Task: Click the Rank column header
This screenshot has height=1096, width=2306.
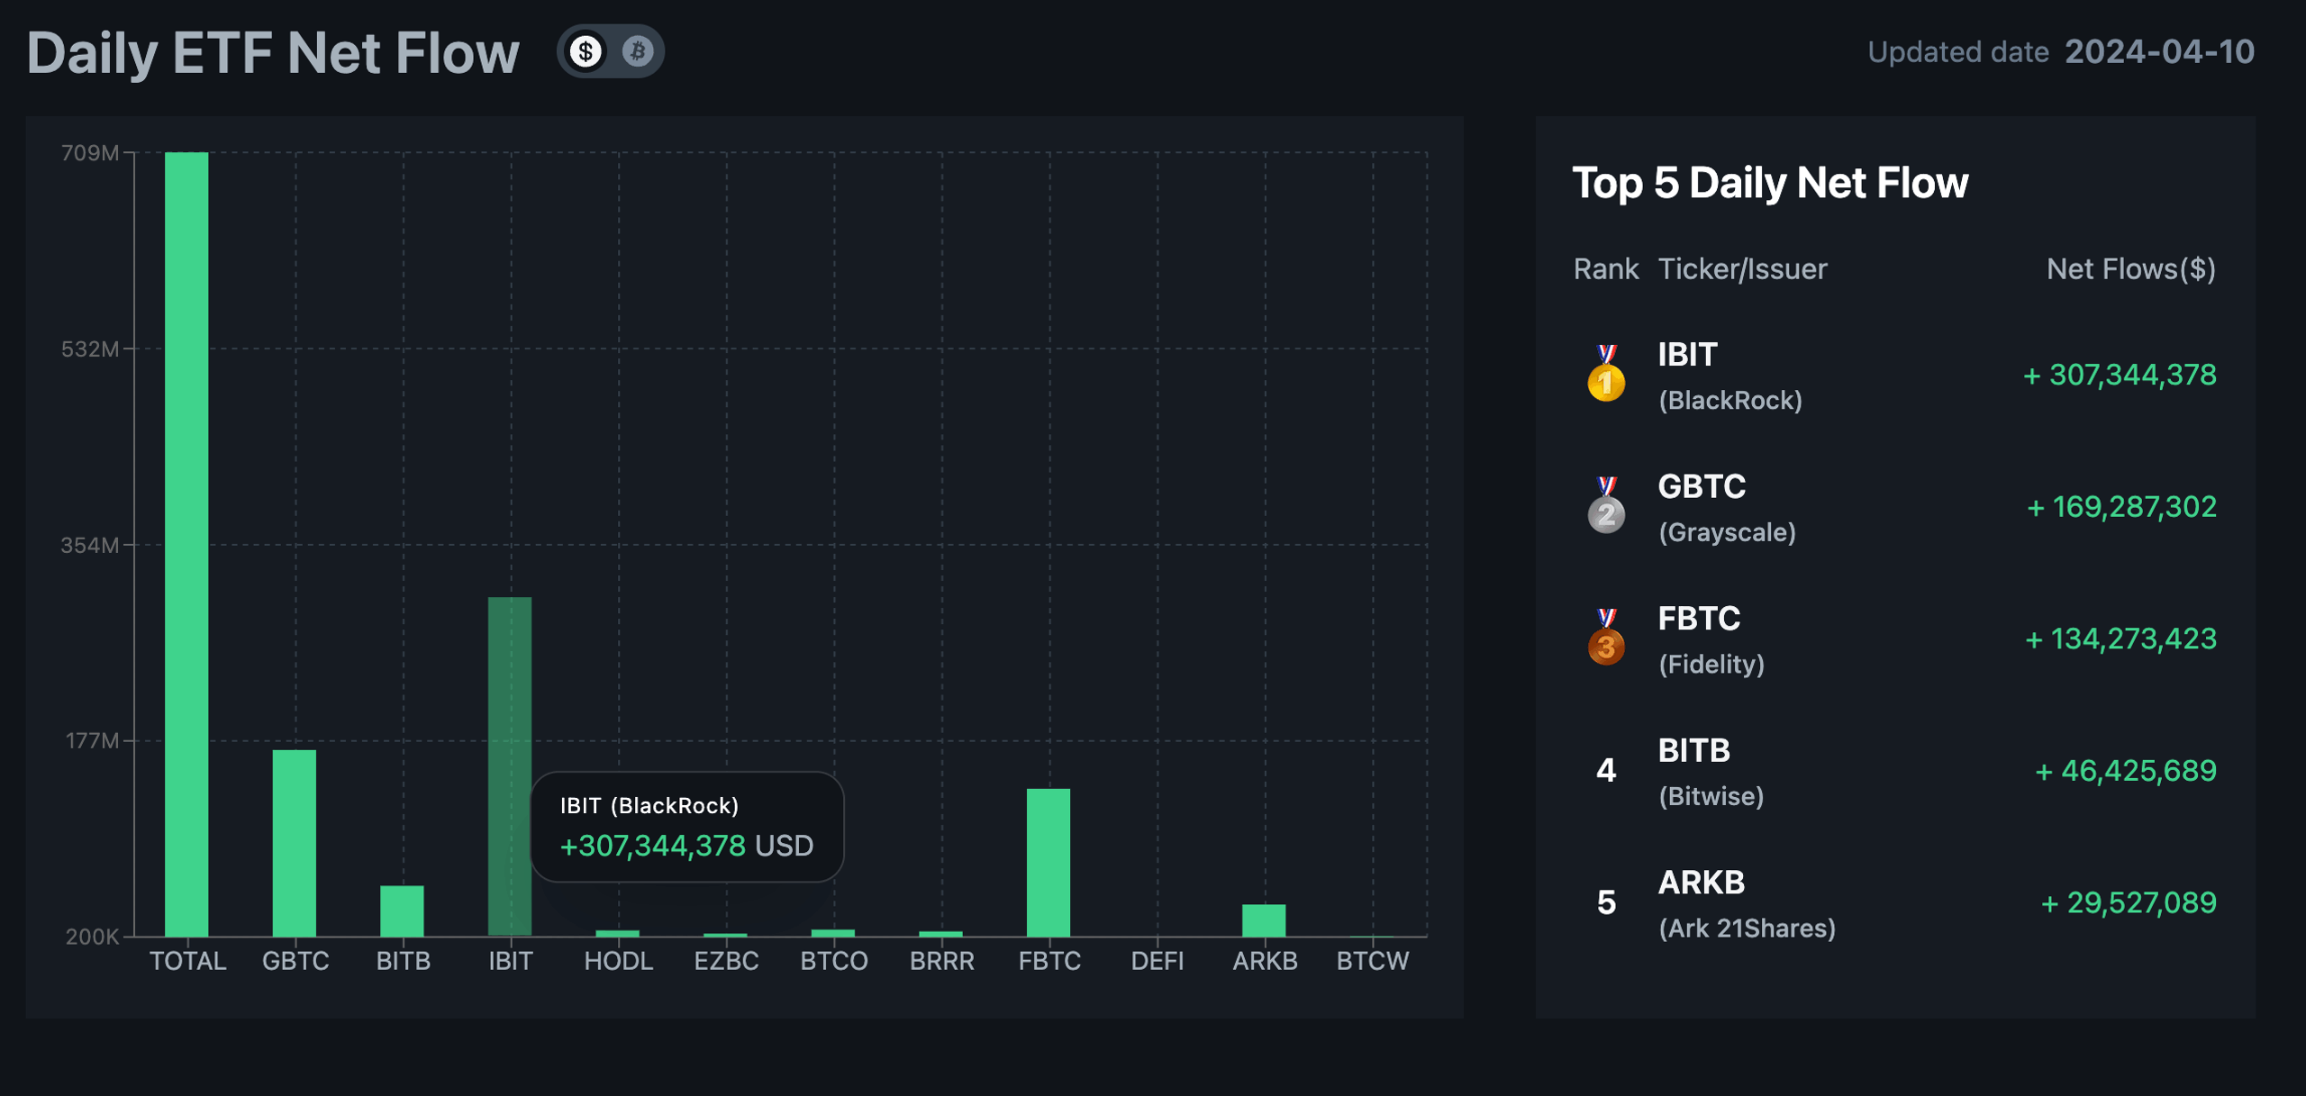Action: [1605, 268]
